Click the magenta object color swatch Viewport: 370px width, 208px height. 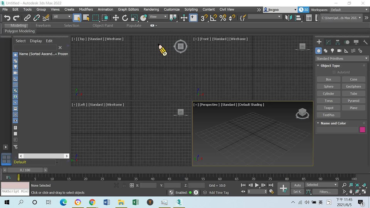[x=362, y=130]
